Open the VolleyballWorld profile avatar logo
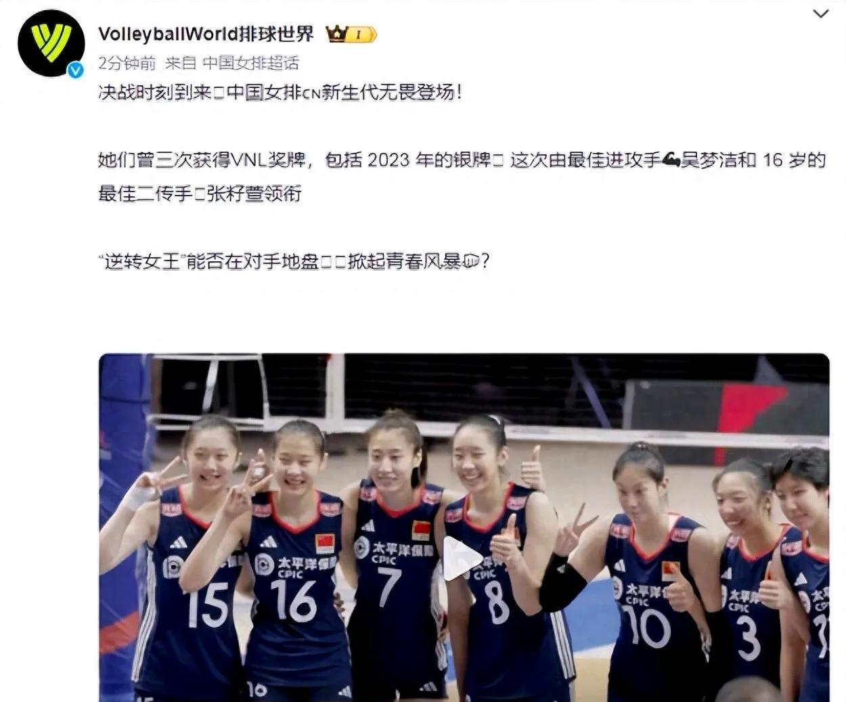 pos(51,43)
